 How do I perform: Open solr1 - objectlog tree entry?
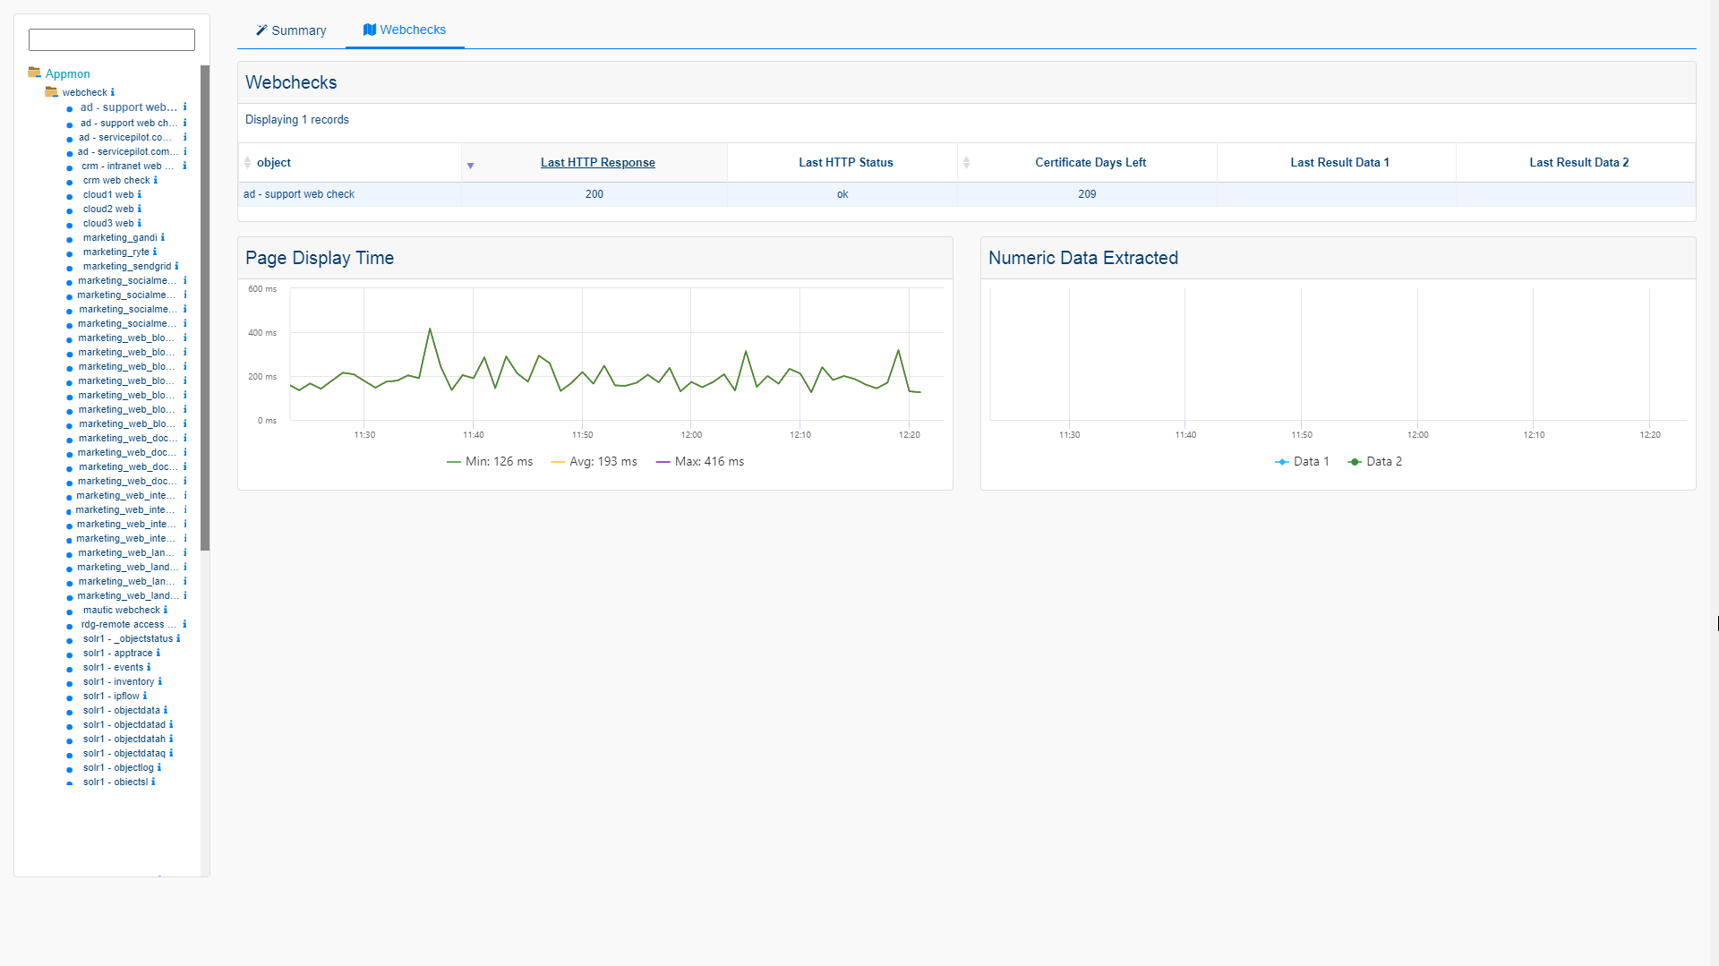(118, 767)
